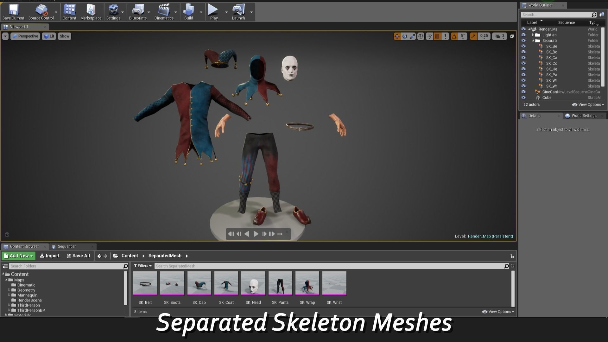The image size is (608, 342).
Task: Open the World Settings tab
Action: tap(584, 116)
